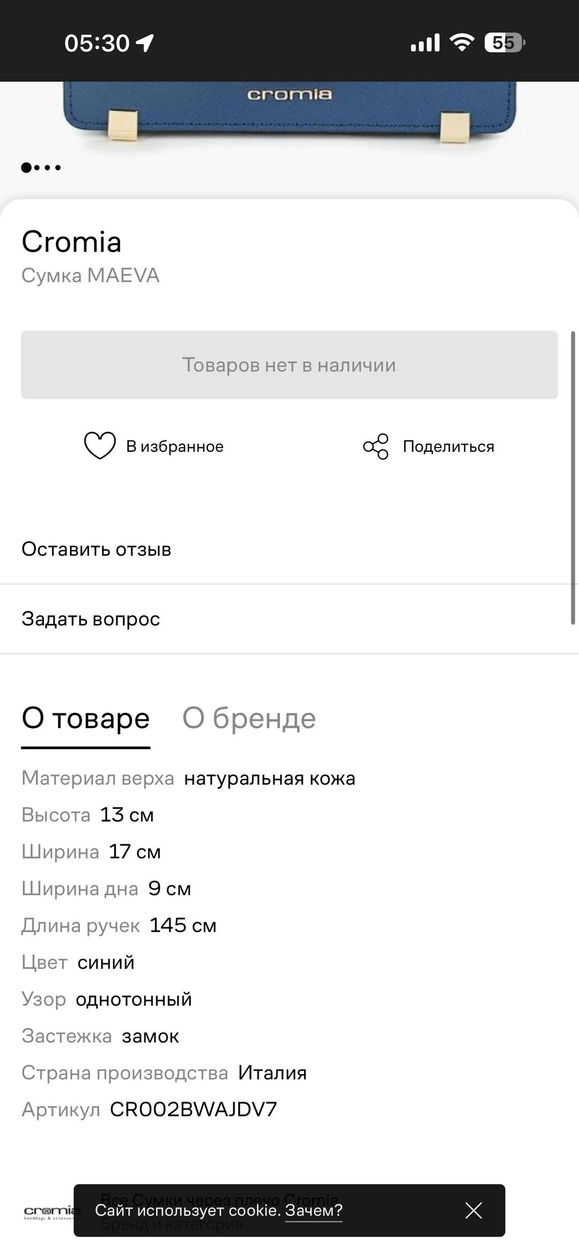This screenshot has width=579, height=1258.
Task: Add item via 'В избранное' label
Action: pyautogui.click(x=175, y=446)
